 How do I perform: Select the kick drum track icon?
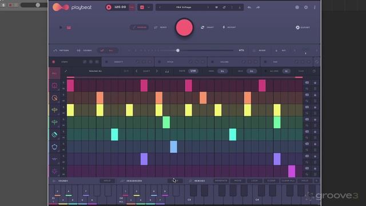point(55,86)
